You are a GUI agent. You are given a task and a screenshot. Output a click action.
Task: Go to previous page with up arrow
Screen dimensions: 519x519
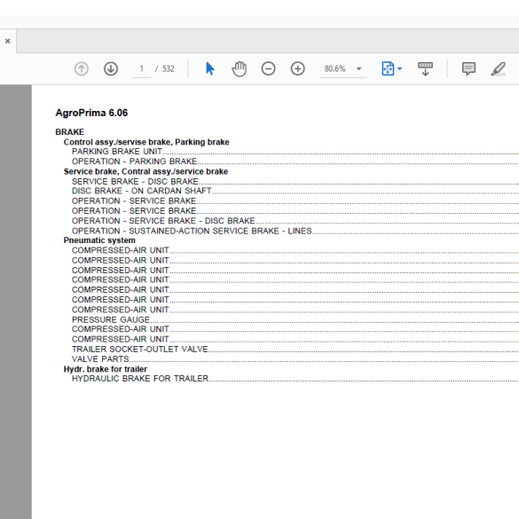coord(82,69)
